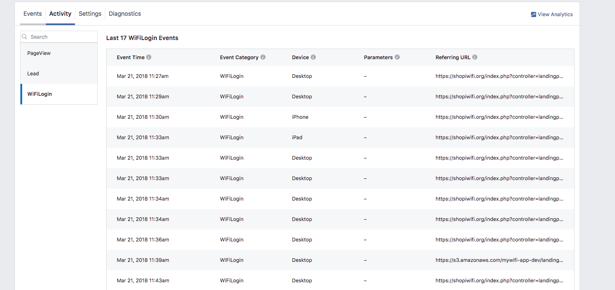The image size is (615, 290).
Task: Click the iPhone device cell
Action: pyautogui.click(x=300, y=117)
